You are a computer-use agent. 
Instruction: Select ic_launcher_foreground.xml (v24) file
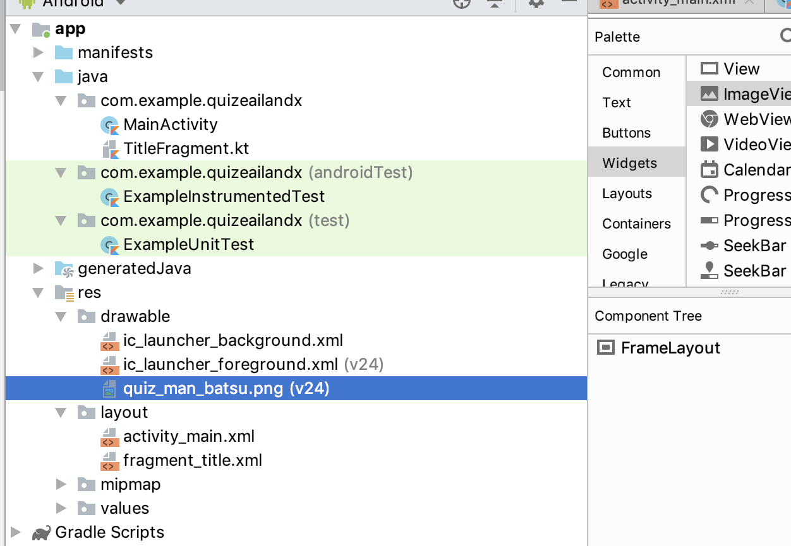coord(253,365)
